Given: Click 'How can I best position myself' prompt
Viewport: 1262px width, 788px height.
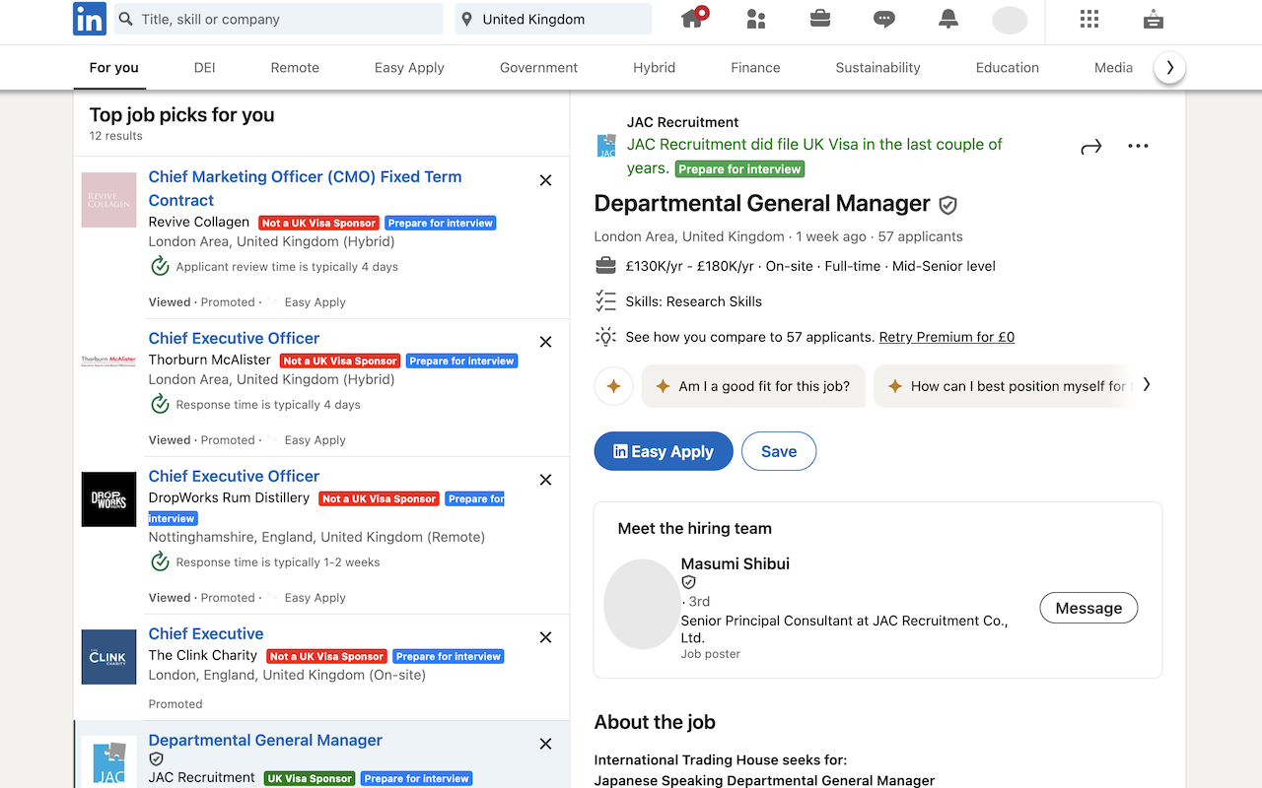Looking at the screenshot, I should coord(1002,386).
